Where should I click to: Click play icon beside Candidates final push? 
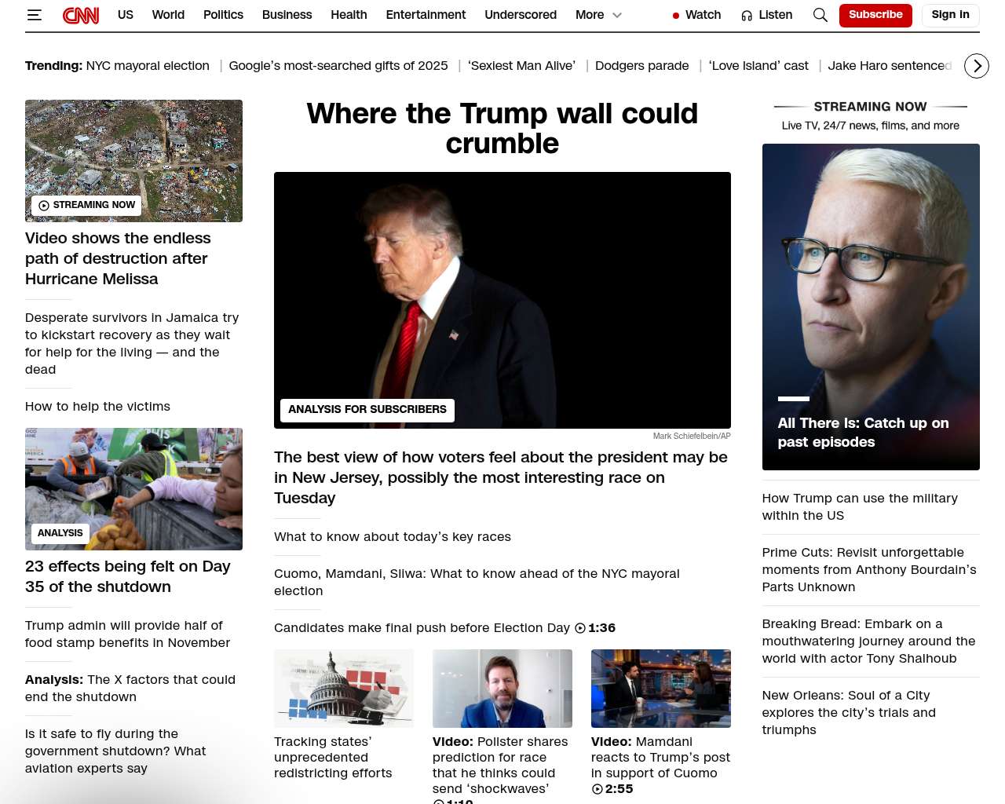click(x=580, y=628)
